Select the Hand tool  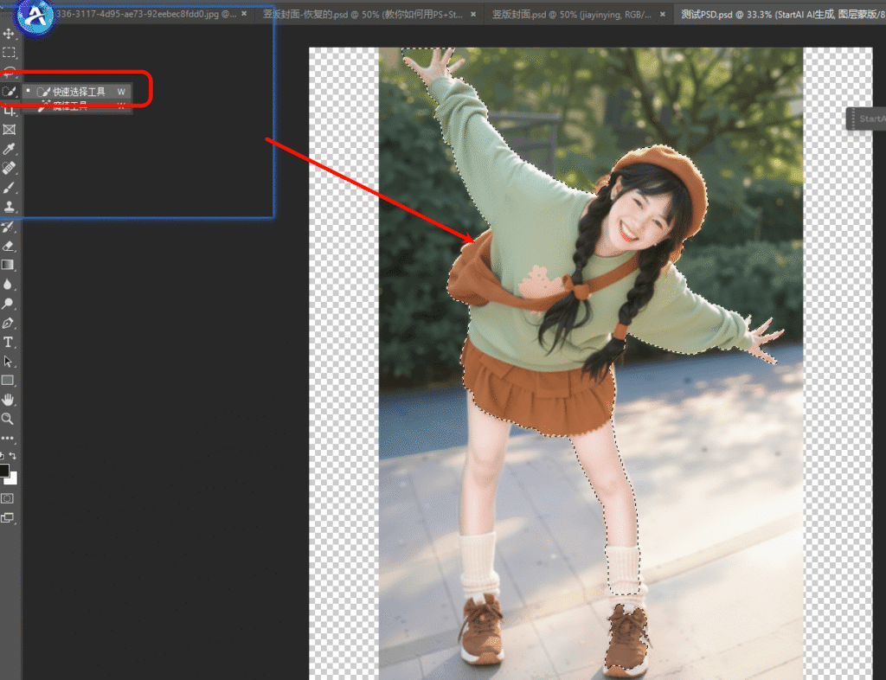10,399
